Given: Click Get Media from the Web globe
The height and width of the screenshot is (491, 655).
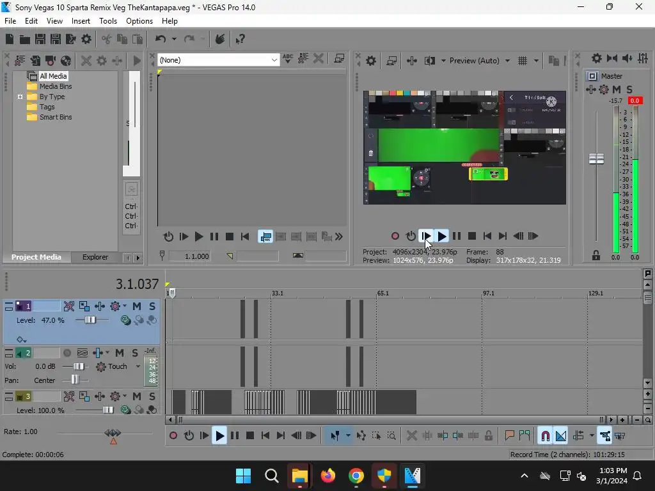Looking at the screenshot, I should pos(66,61).
